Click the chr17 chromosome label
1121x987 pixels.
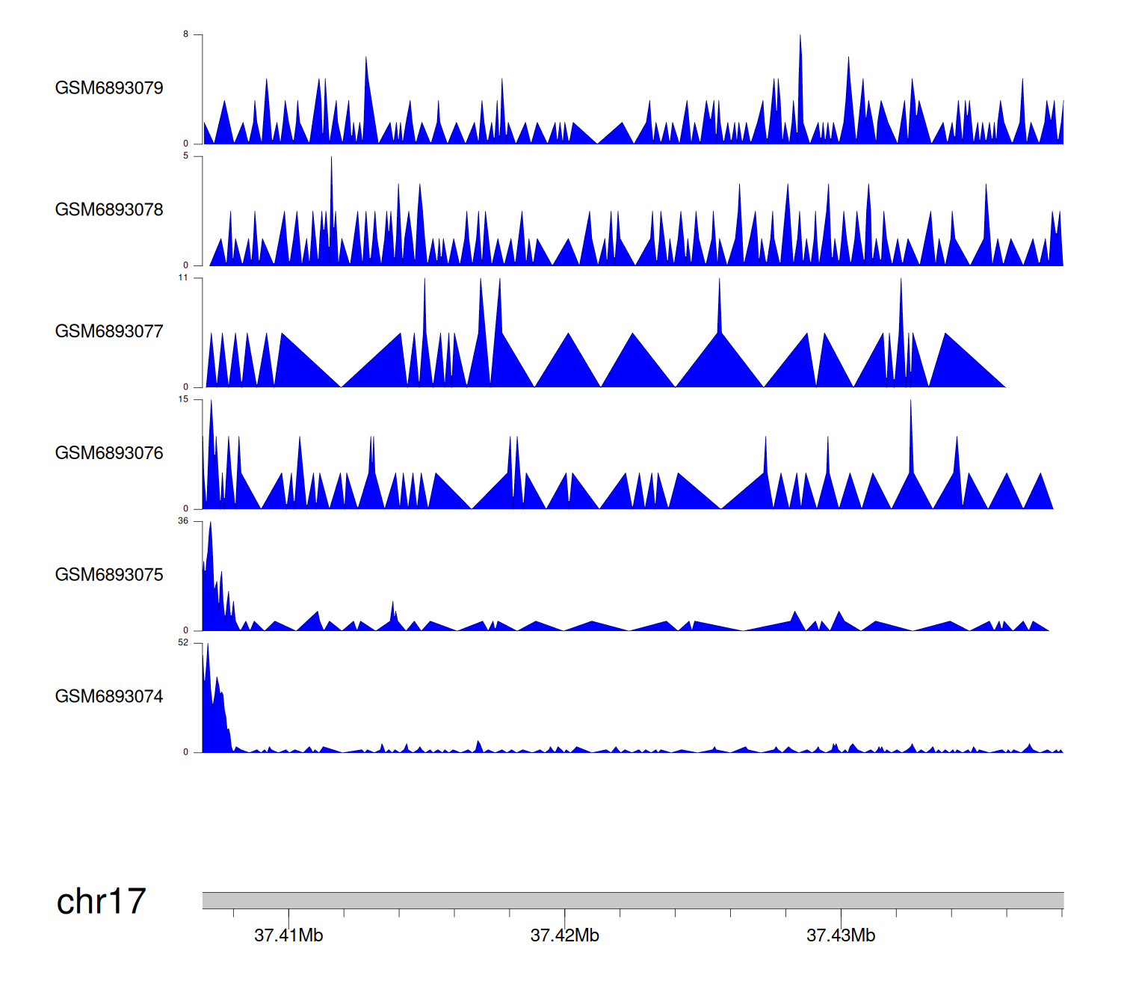[x=101, y=902]
